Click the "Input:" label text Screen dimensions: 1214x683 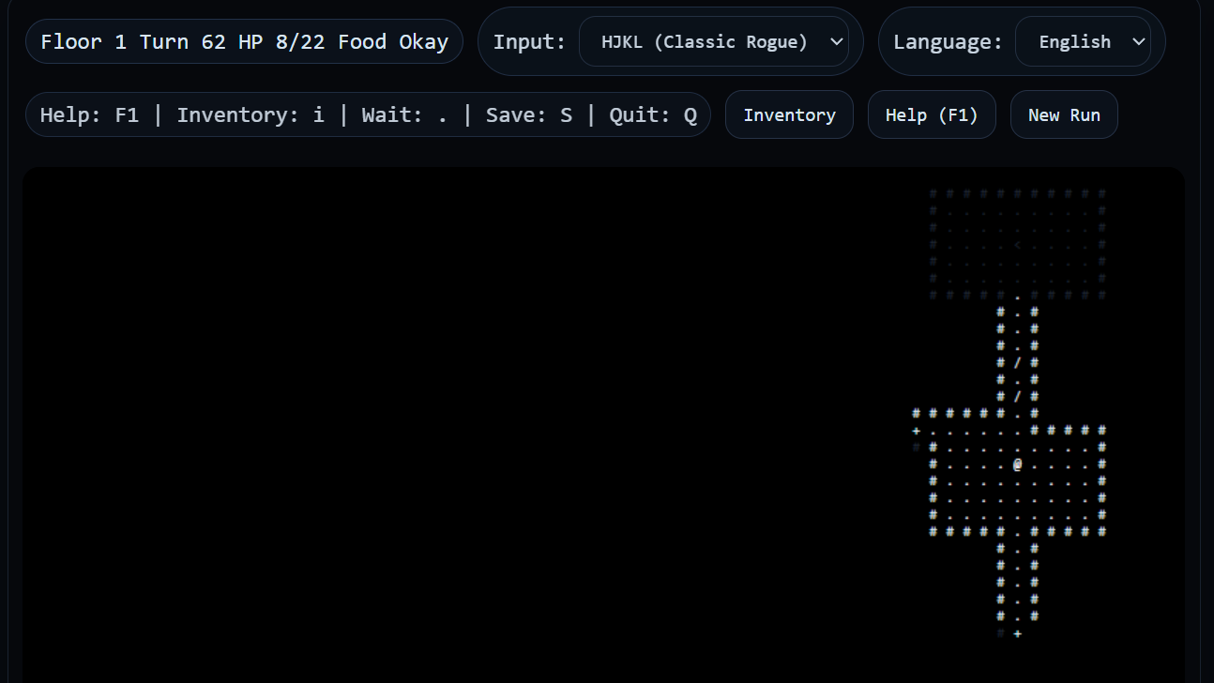[x=529, y=42]
